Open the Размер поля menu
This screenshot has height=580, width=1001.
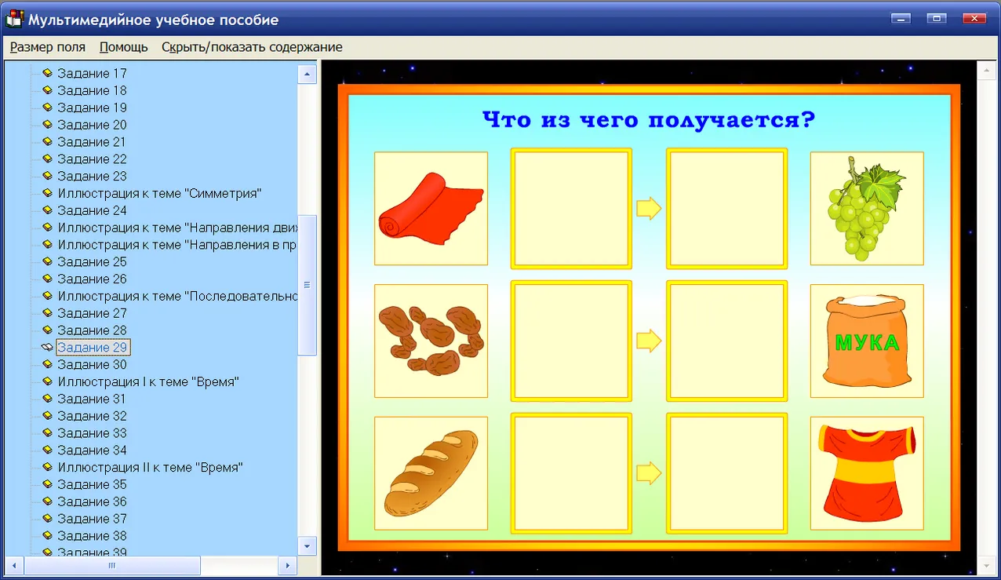pos(48,47)
